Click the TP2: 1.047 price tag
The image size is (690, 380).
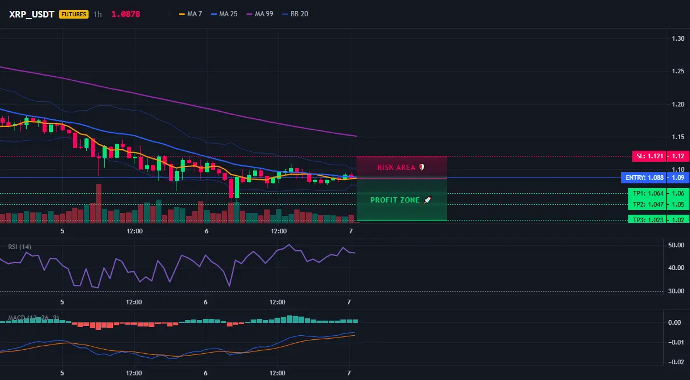pyautogui.click(x=648, y=204)
